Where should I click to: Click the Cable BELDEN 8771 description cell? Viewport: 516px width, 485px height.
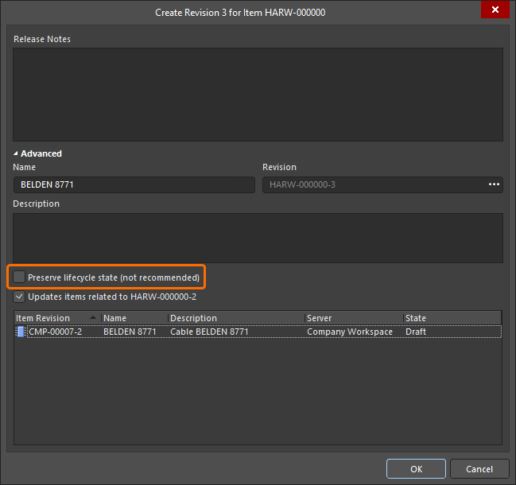(x=209, y=332)
